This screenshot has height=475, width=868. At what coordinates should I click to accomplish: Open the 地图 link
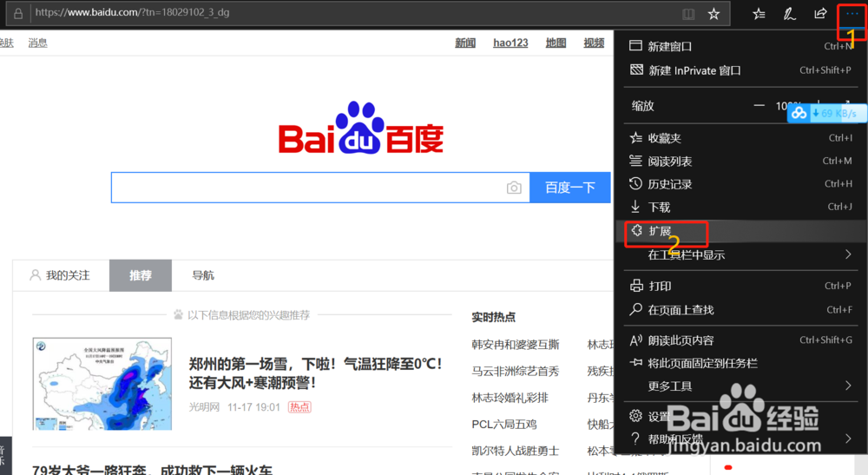click(x=556, y=43)
